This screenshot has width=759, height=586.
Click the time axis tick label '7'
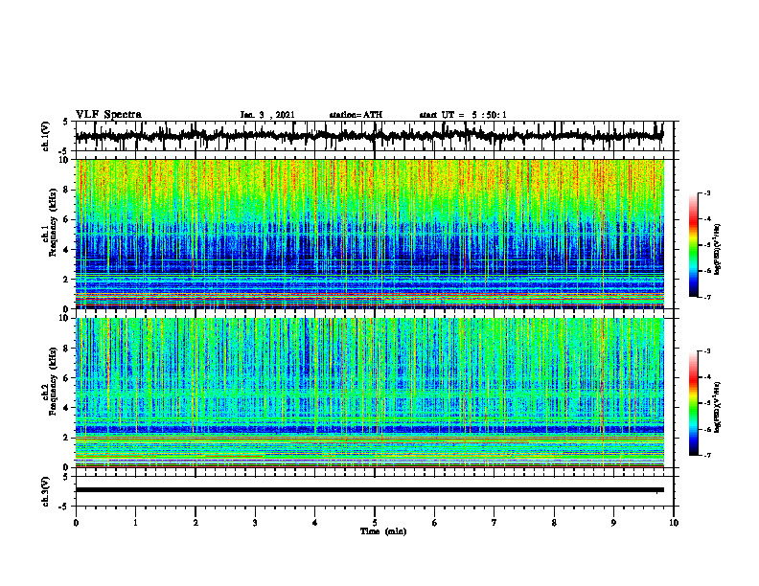494,523
